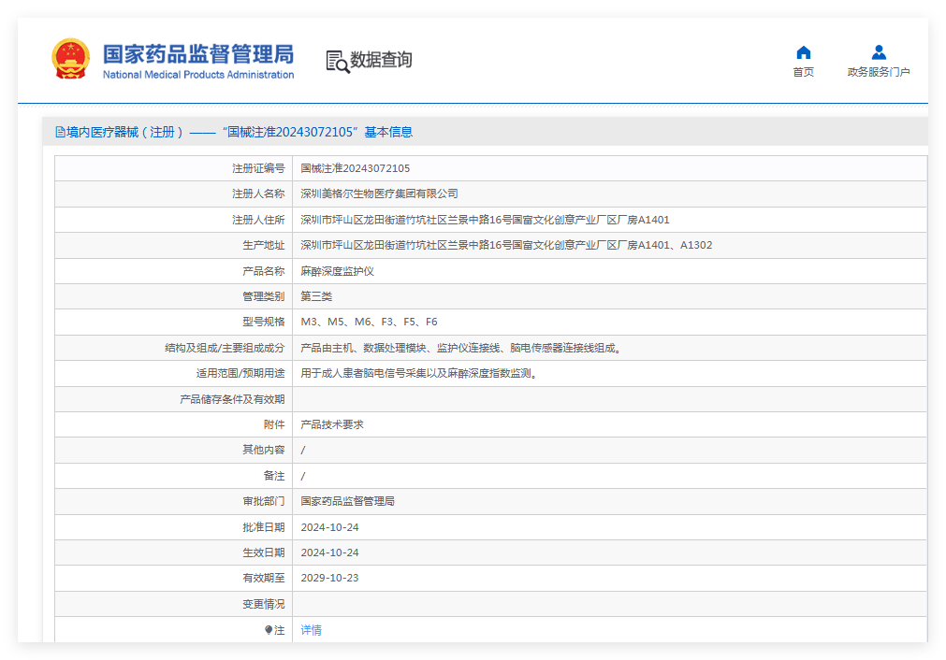Viewport: 946px width, 660px height.
Task: Open the 详情 link
Action: (x=312, y=630)
